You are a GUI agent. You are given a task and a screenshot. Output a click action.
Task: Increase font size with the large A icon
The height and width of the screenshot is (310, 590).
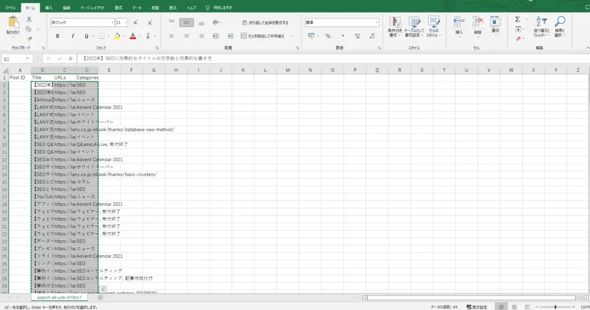pos(135,22)
